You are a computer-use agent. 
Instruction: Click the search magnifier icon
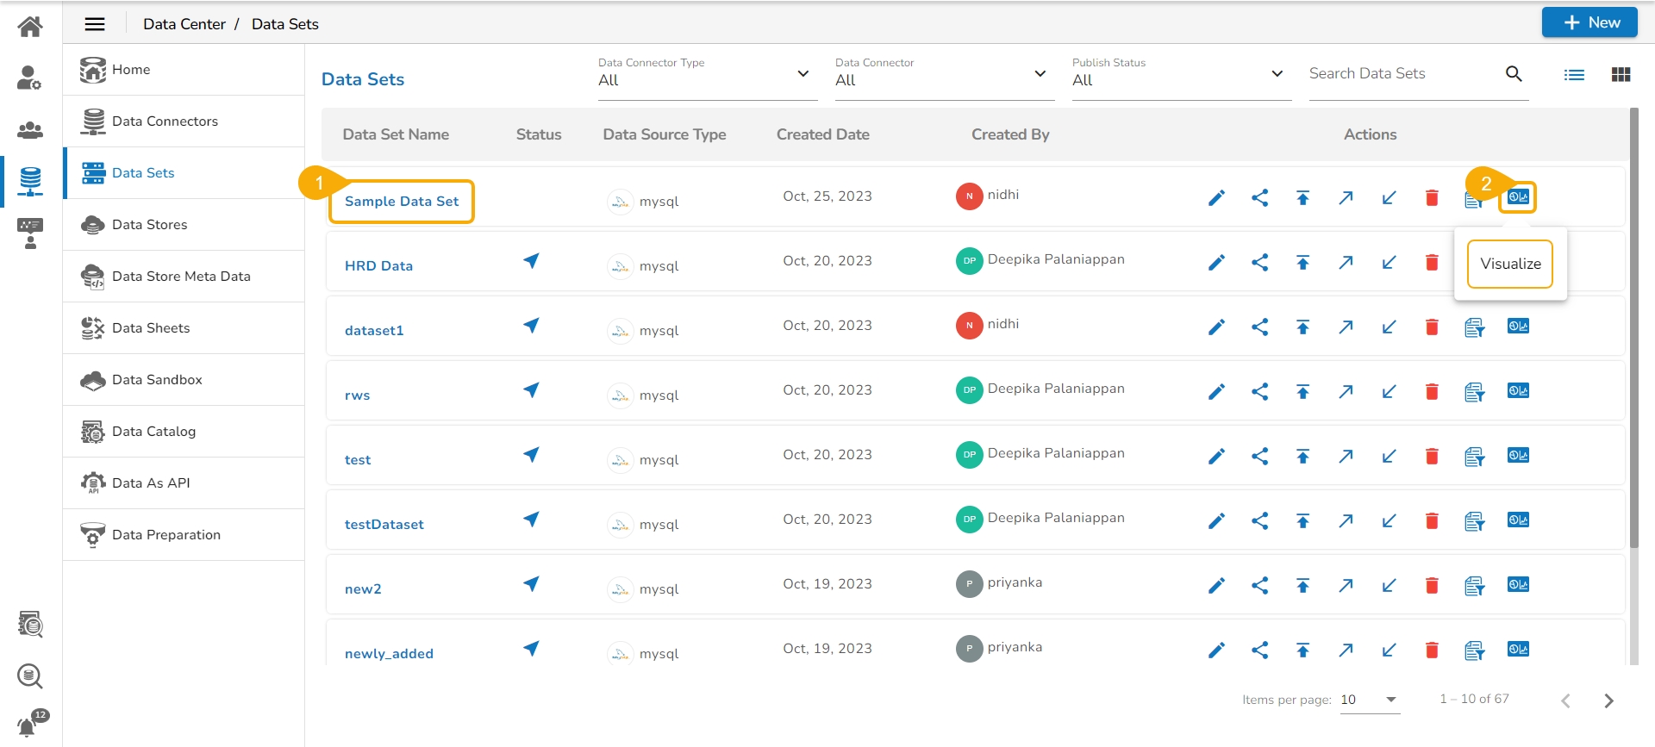pyautogui.click(x=1514, y=74)
